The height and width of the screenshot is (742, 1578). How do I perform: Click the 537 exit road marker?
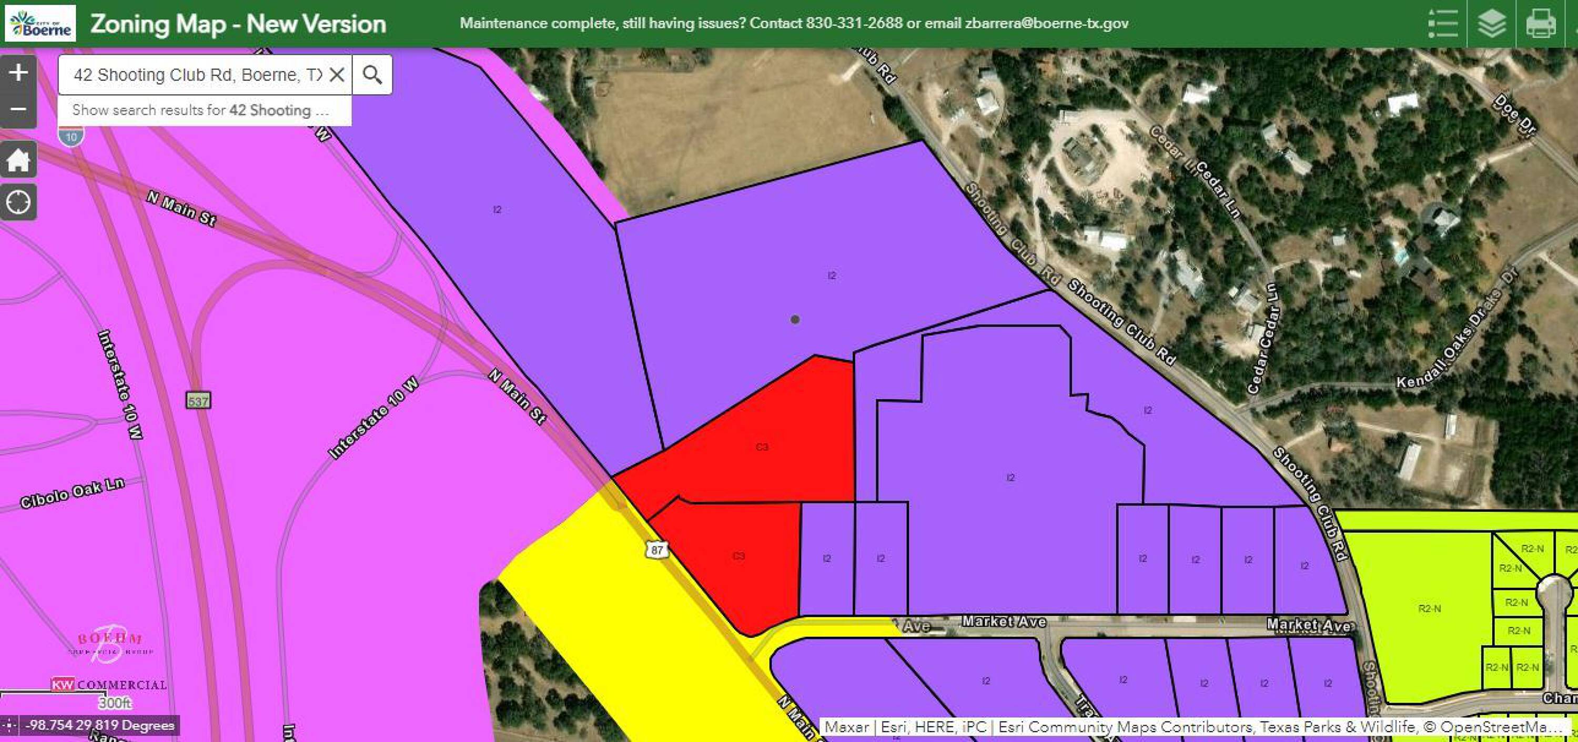198,401
